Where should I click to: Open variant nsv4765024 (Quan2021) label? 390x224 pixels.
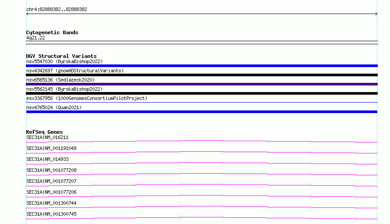point(54,107)
